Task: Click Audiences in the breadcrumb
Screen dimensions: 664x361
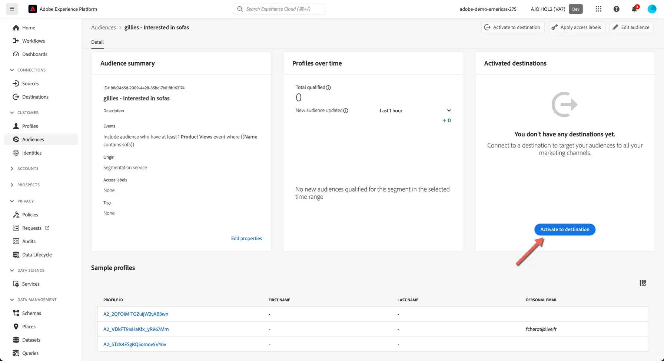Action: coord(103,27)
